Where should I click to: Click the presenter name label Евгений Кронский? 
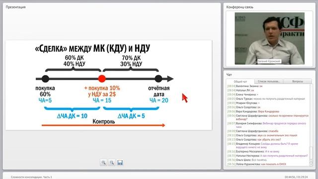(269, 61)
